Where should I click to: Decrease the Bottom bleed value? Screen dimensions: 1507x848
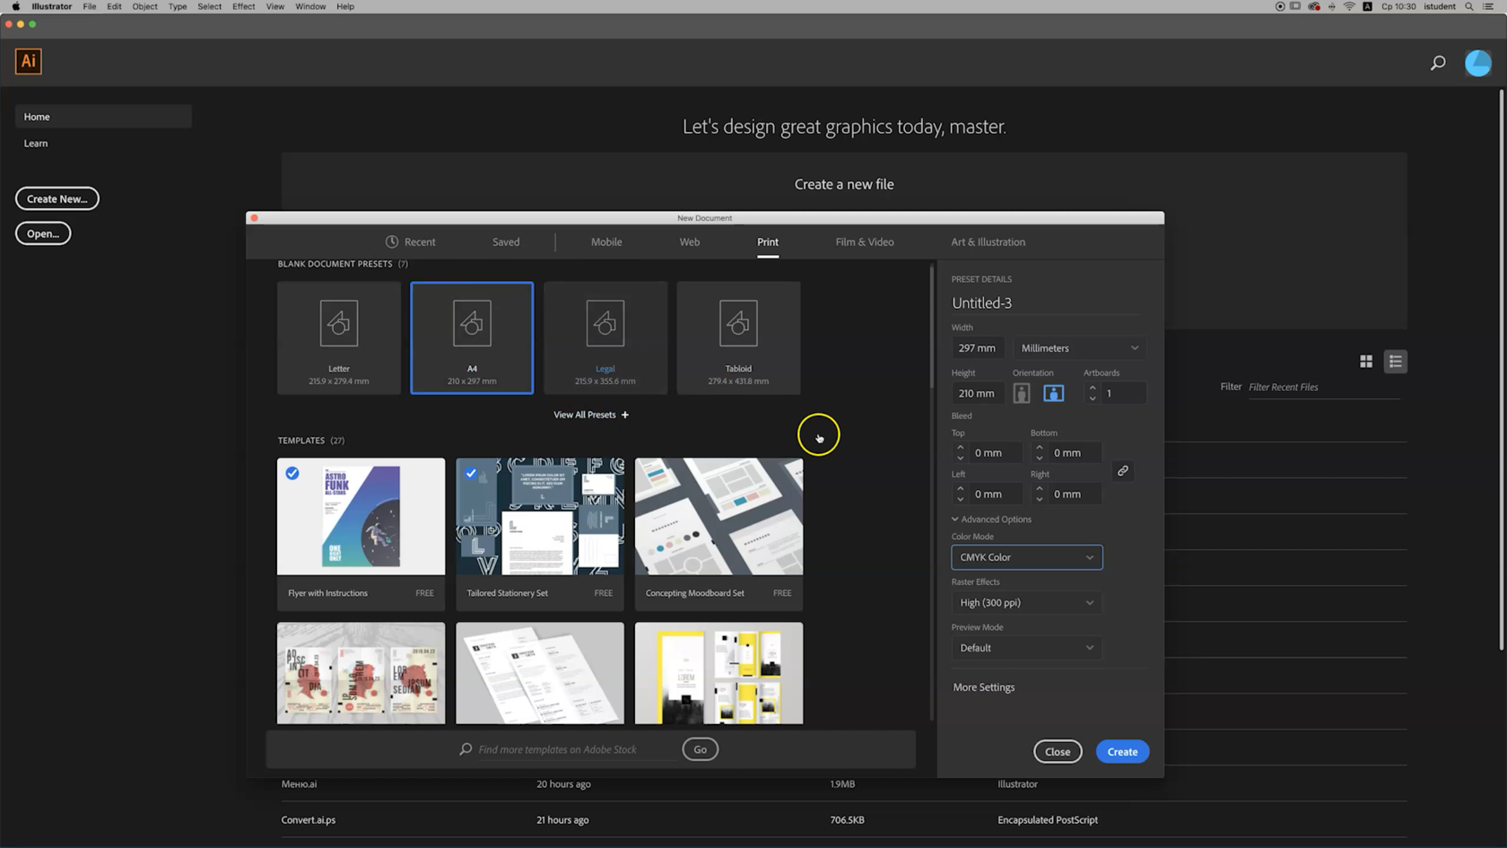tap(1040, 458)
